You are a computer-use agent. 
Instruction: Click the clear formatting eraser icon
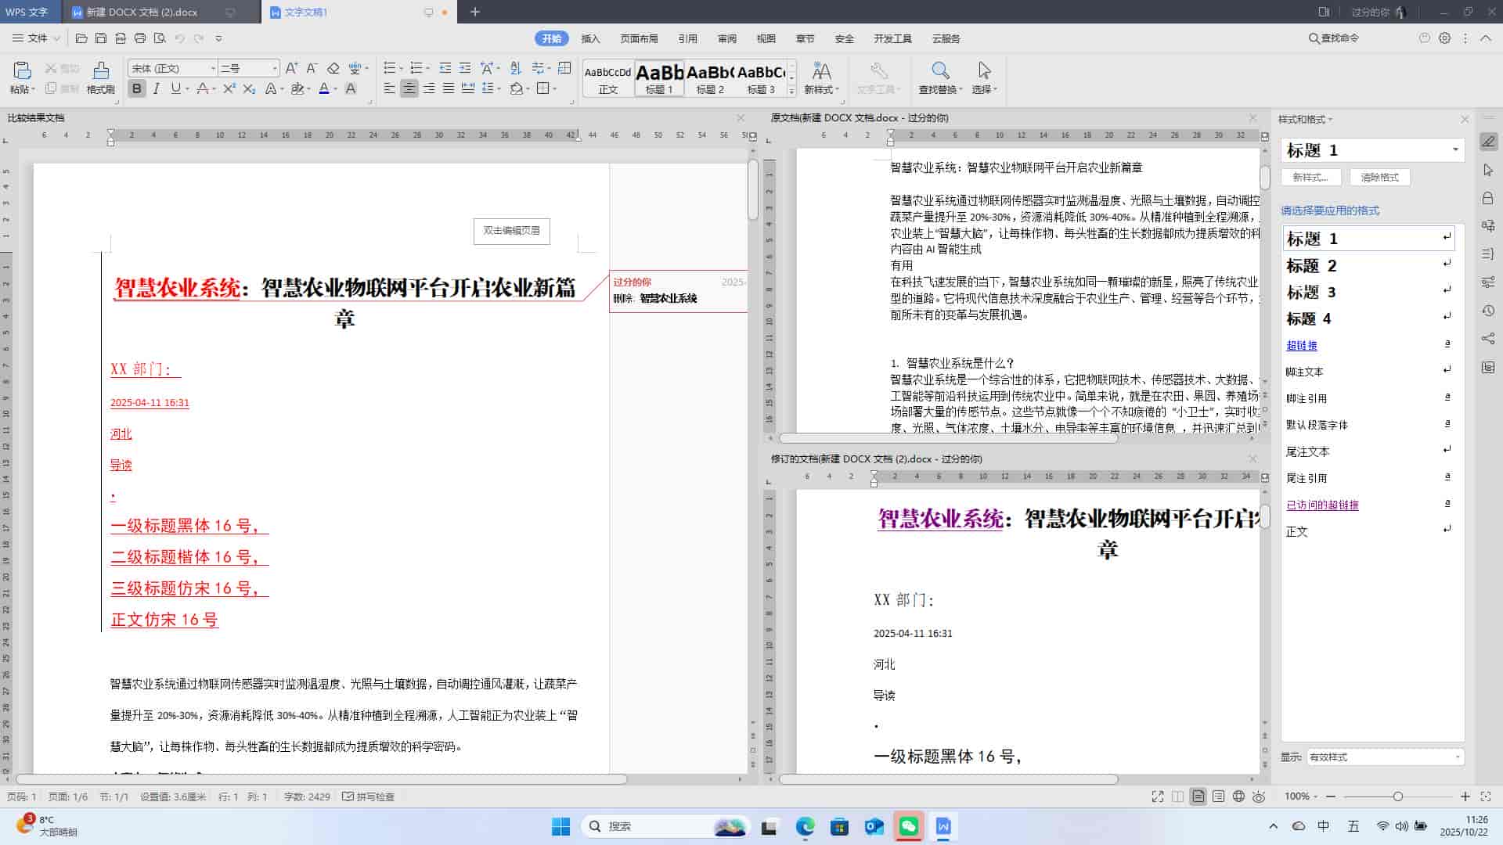click(333, 68)
